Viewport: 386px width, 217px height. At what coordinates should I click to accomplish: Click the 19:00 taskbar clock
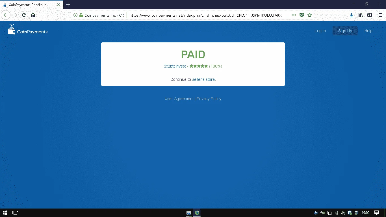coord(365,213)
